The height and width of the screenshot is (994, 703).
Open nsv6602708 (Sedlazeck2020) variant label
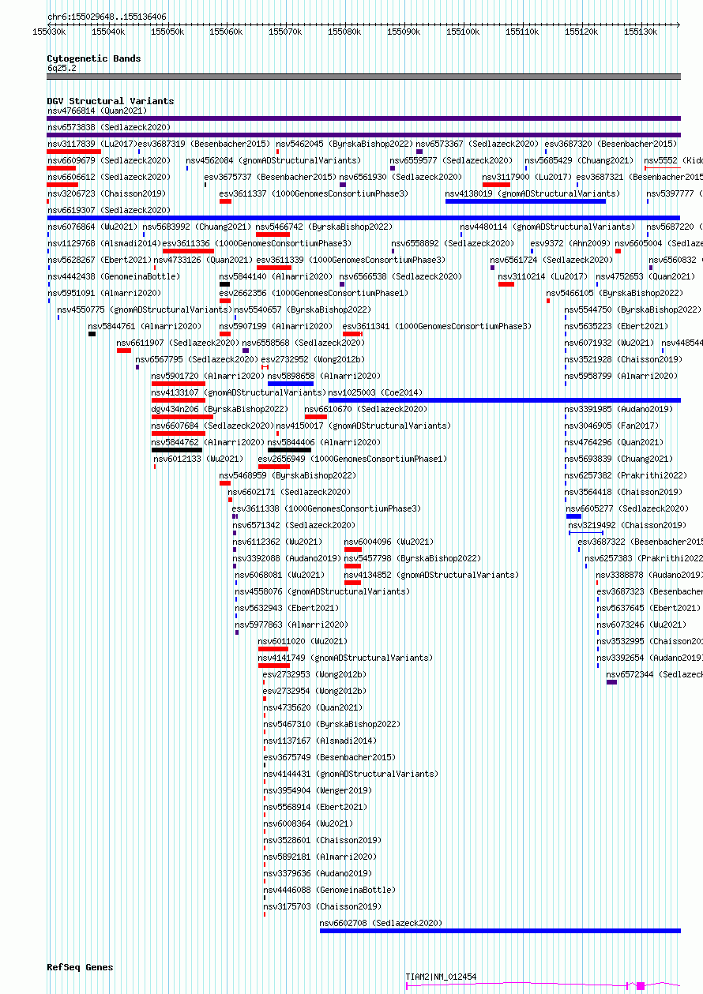pos(381,923)
